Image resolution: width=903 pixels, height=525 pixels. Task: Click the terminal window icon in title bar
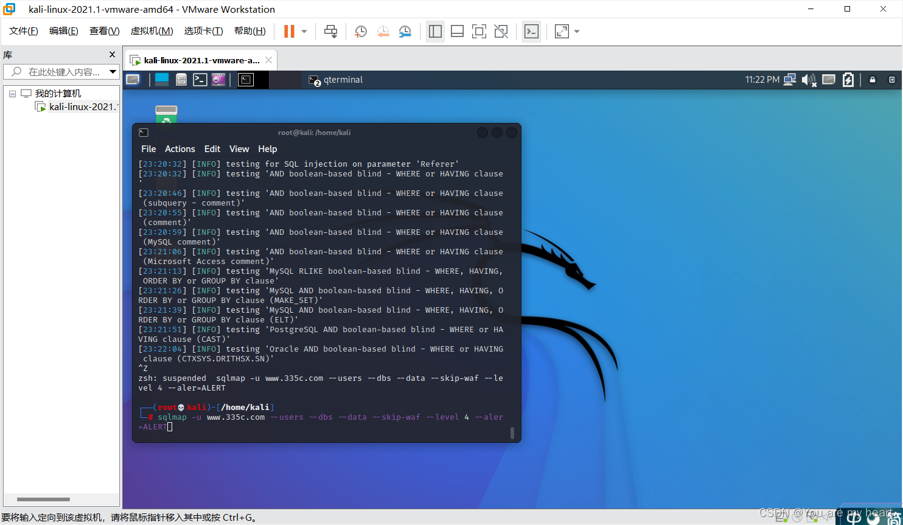(144, 133)
